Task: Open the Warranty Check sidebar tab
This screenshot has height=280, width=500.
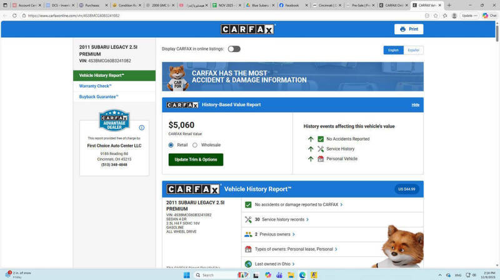Action: (95, 86)
